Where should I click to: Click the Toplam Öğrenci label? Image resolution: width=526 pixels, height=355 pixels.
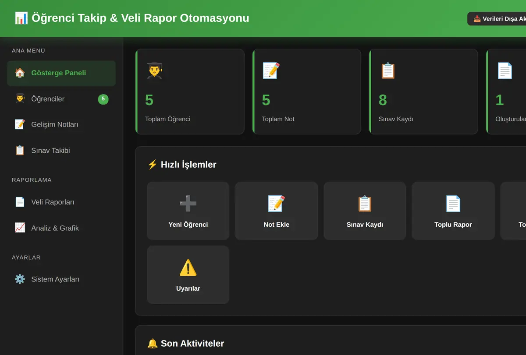[167, 119]
